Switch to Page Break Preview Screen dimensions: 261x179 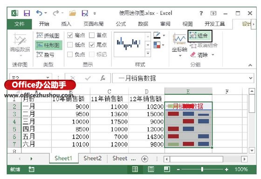pyautogui.click(x=167, y=169)
